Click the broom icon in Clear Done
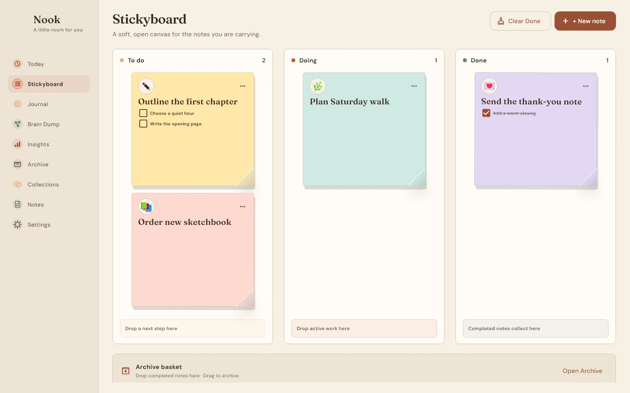630x393 pixels. pyautogui.click(x=501, y=21)
